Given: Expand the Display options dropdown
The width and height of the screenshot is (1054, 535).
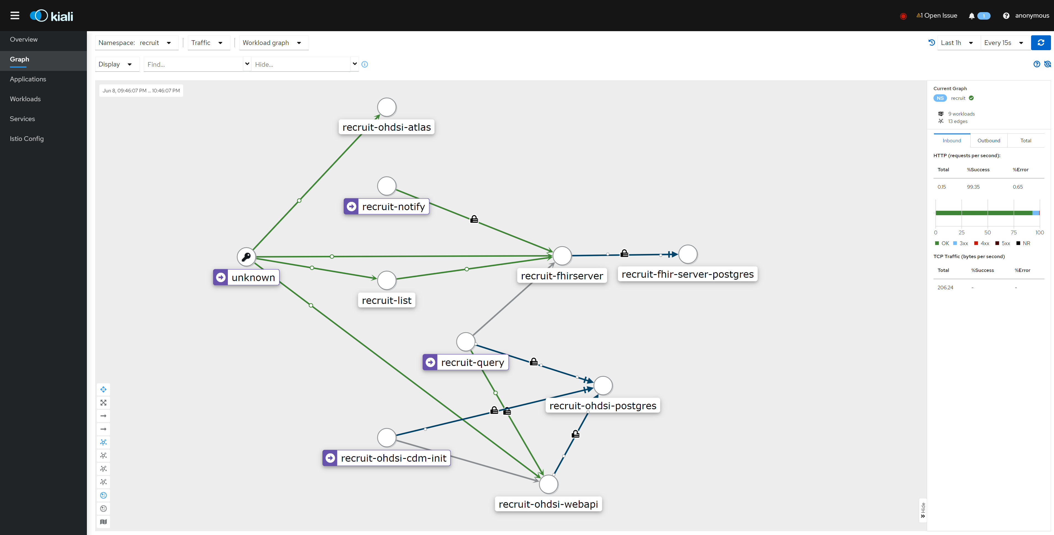Looking at the screenshot, I should pyautogui.click(x=117, y=64).
